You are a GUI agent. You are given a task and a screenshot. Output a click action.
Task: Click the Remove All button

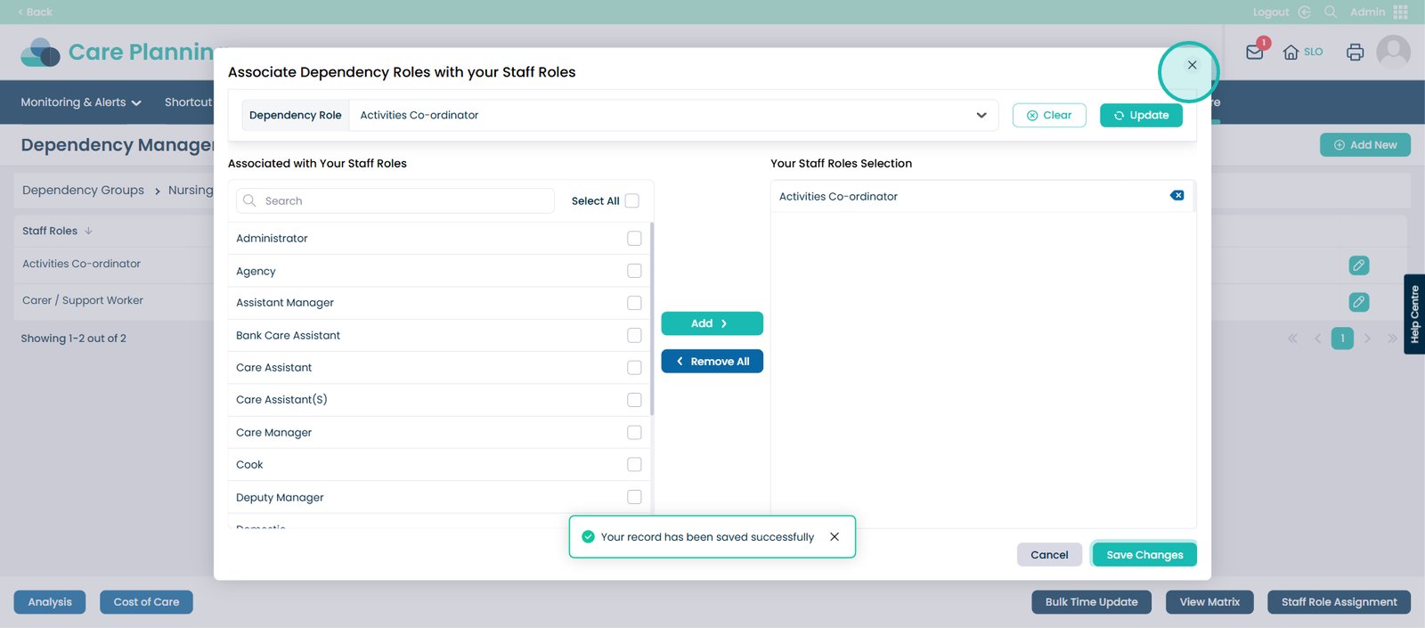[712, 362]
